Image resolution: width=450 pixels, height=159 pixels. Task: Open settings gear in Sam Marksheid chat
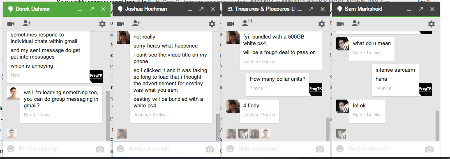tap(432, 24)
